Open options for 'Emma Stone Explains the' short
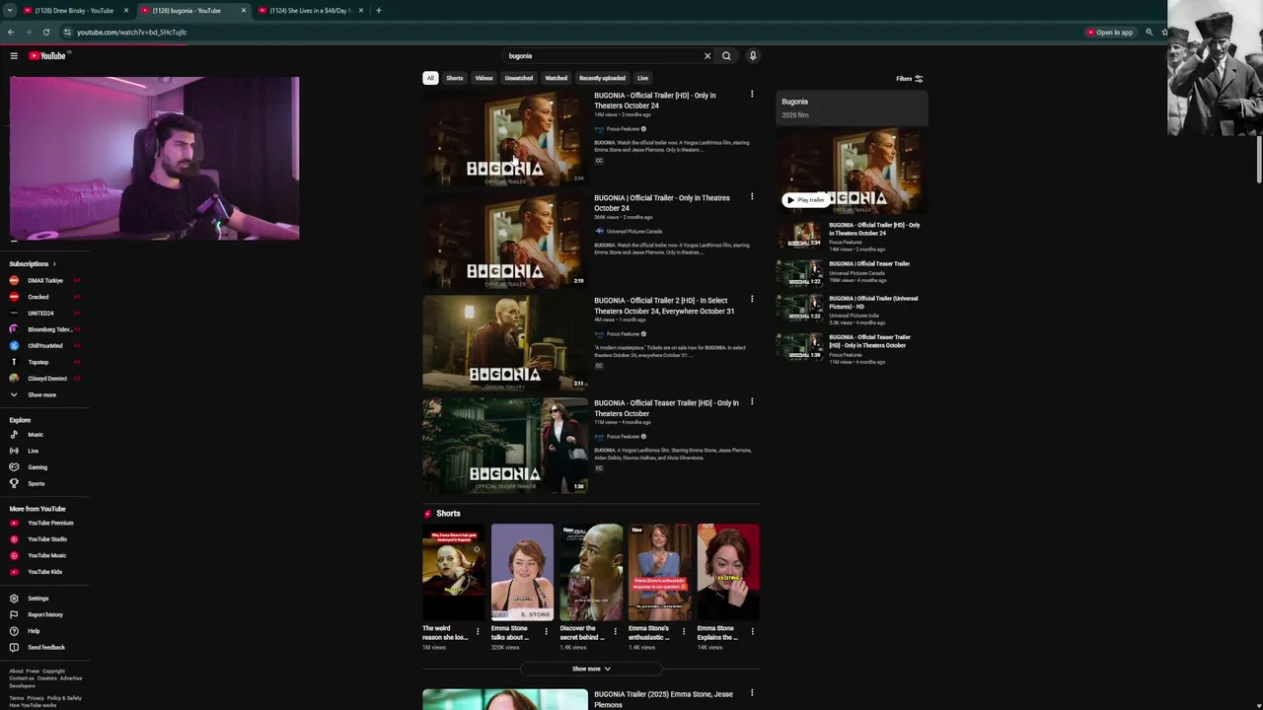The width and height of the screenshot is (1263, 710). click(x=752, y=631)
